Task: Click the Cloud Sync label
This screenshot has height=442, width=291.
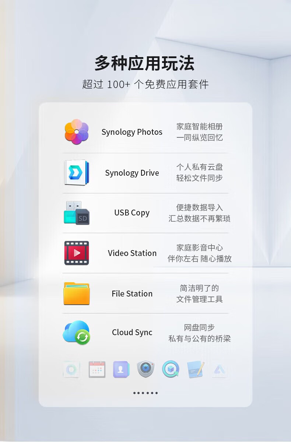Action: tap(132, 332)
